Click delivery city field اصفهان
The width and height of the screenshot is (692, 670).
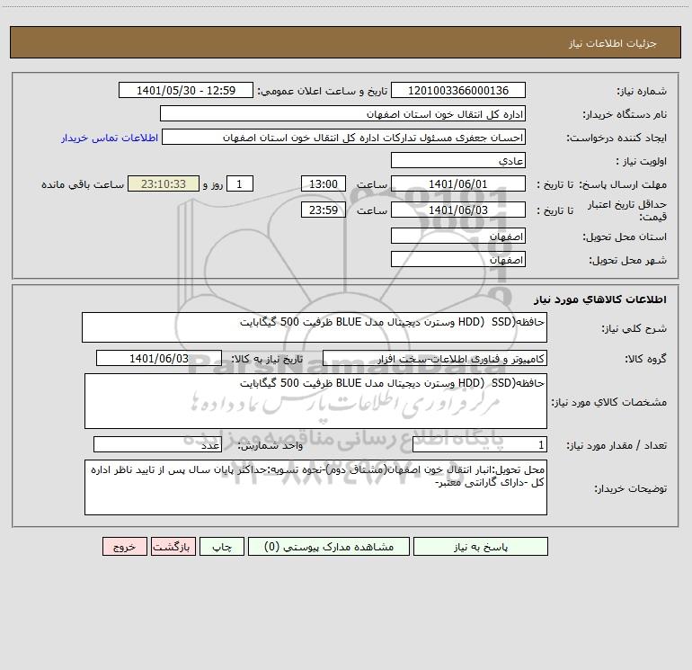tap(458, 259)
